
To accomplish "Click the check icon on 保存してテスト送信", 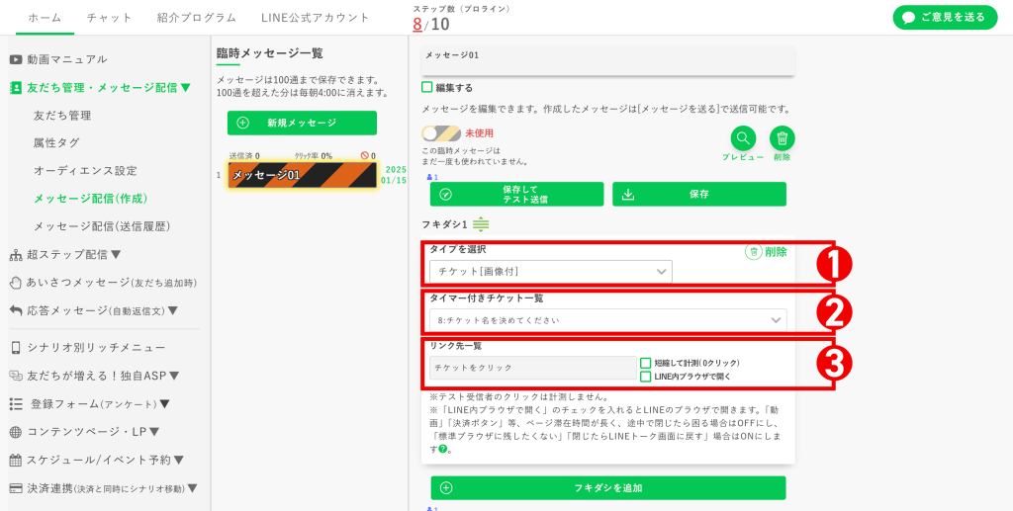I will pos(445,194).
